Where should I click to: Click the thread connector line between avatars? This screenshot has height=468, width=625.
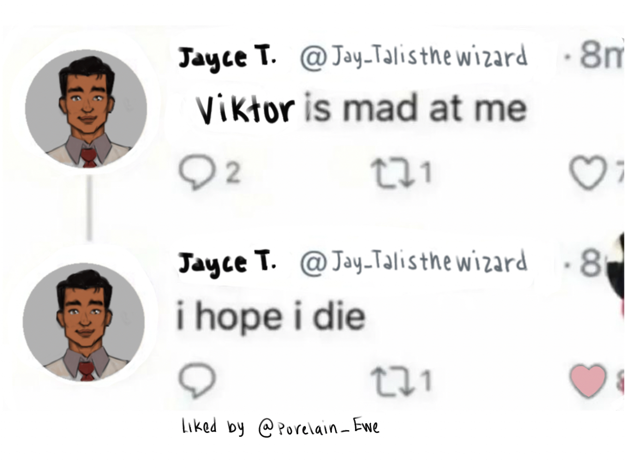tap(89, 207)
